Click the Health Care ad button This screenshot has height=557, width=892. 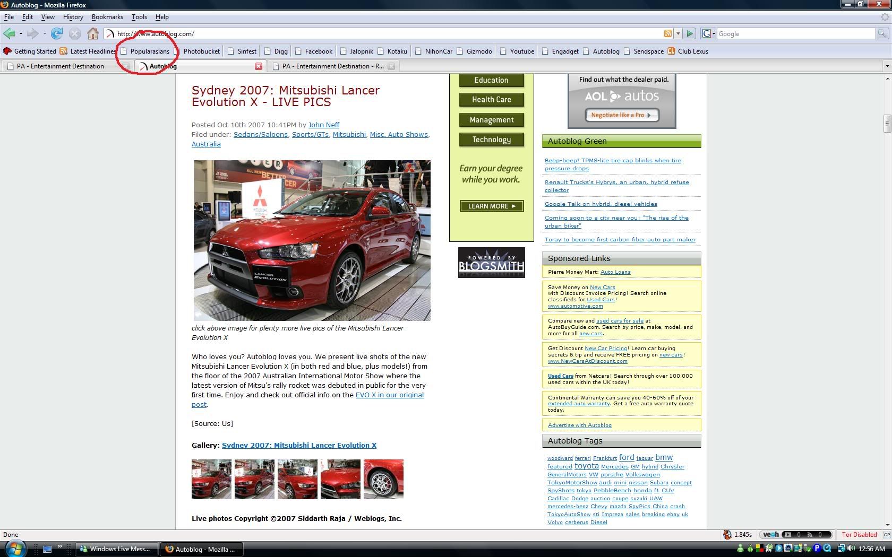pyautogui.click(x=492, y=99)
